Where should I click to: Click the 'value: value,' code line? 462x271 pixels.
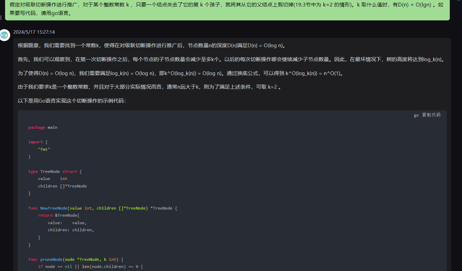pyautogui.click(x=67, y=223)
